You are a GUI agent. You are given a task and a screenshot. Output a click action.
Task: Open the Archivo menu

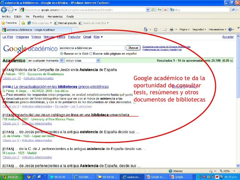(x=6, y=16)
